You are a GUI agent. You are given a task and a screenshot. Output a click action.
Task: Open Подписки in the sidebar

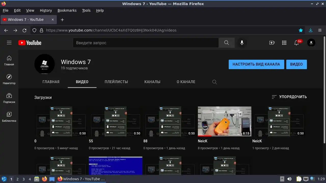click(9, 98)
